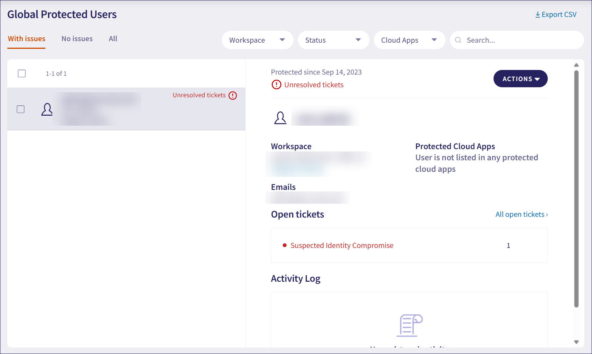Switch to the No issues tab

pos(77,39)
